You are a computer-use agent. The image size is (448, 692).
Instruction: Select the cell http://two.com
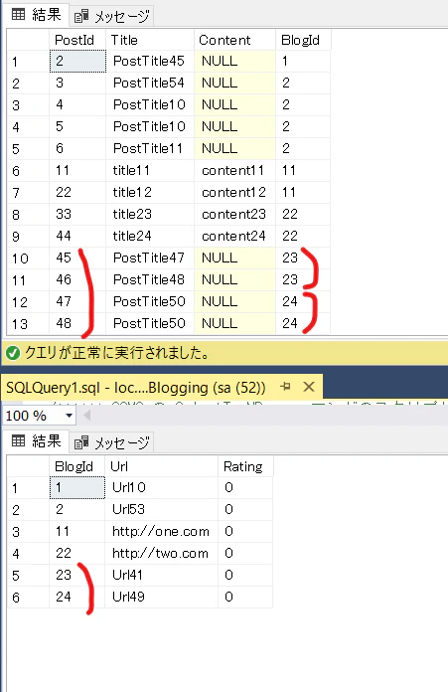coord(161,554)
